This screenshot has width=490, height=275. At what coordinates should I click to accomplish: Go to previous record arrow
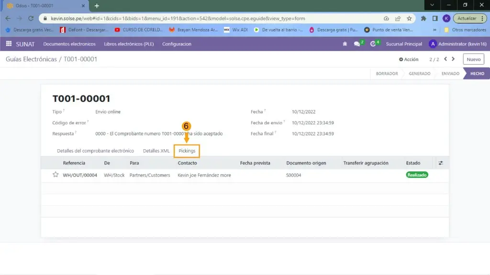pos(445,59)
